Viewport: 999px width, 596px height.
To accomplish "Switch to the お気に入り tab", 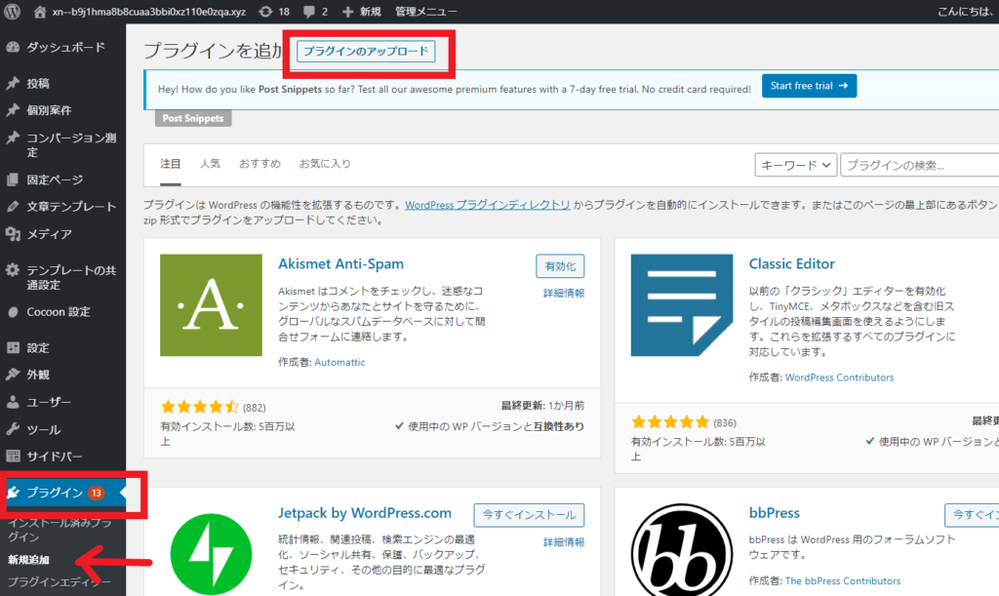I will [325, 164].
